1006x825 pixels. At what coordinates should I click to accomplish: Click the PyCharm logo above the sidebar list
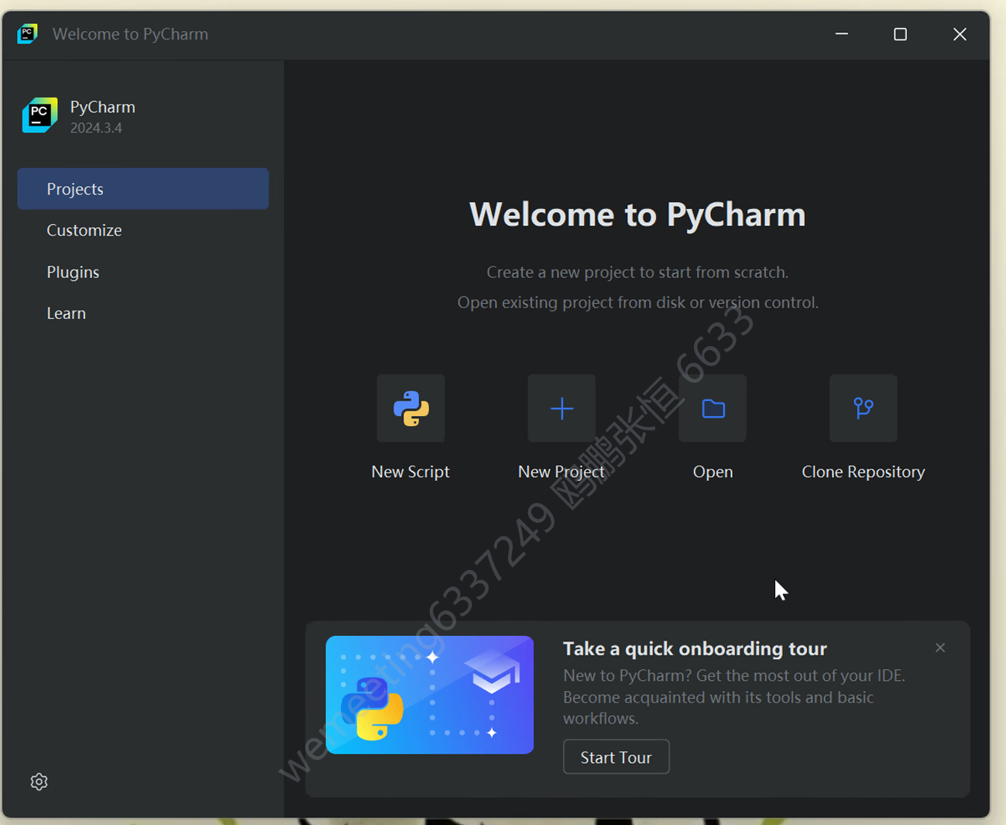(x=39, y=115)
